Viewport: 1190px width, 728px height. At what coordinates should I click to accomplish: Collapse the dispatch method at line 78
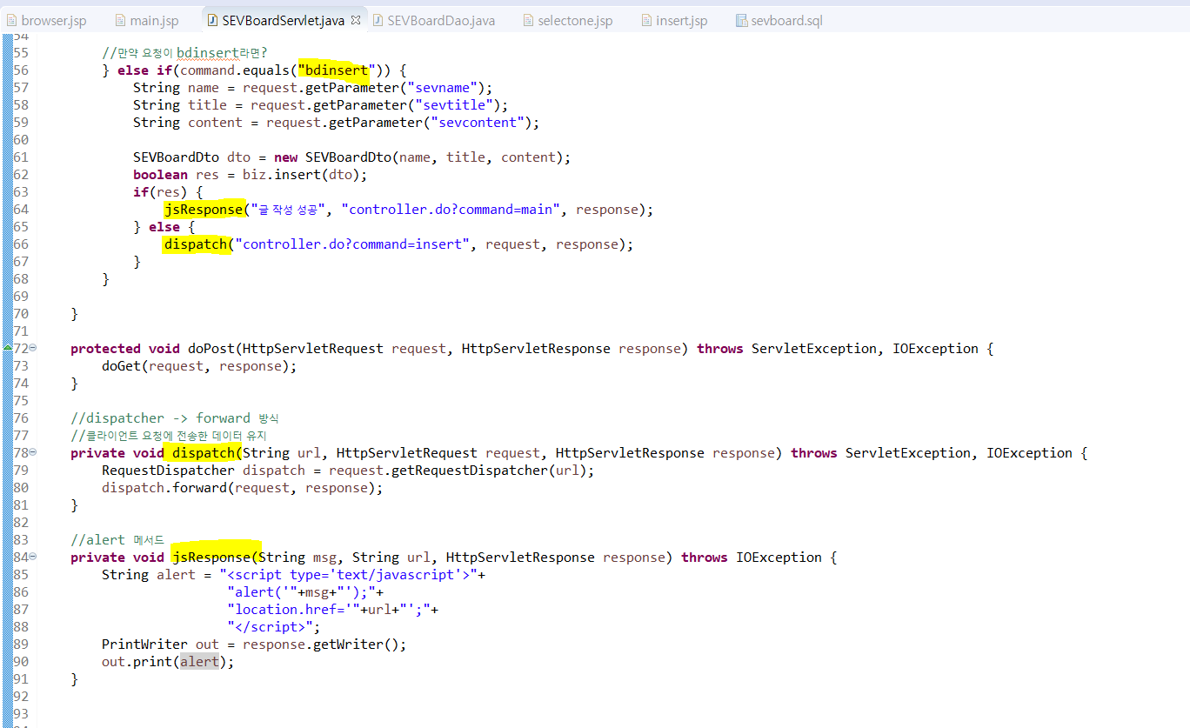pos(33,452)
